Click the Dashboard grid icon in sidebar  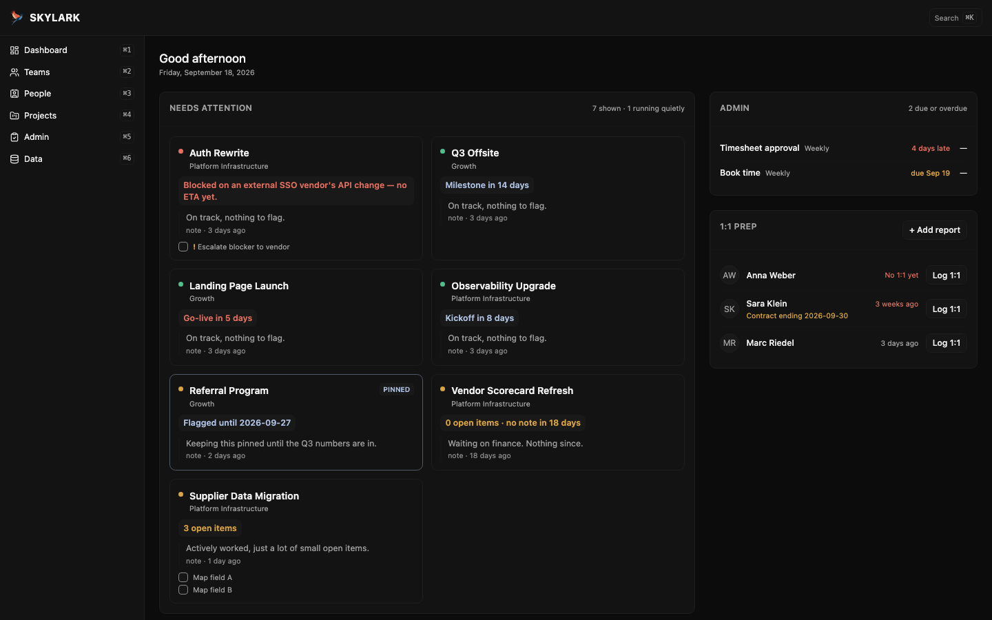[14, 50]
